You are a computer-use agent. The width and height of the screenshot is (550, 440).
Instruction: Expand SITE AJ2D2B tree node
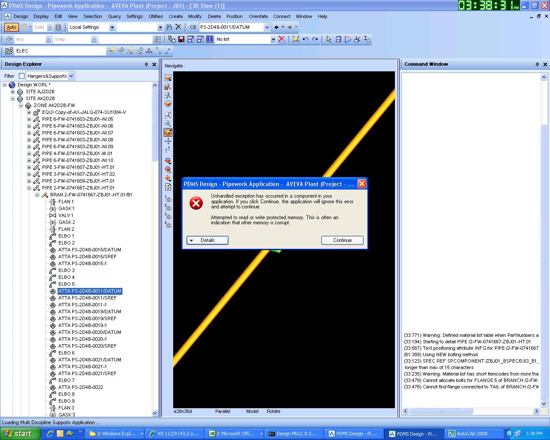coord(12,92)
